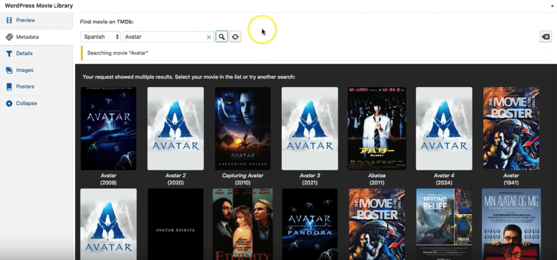
Task: Select the Capturing Avatar poster
Action: click(x=243, y=128)
